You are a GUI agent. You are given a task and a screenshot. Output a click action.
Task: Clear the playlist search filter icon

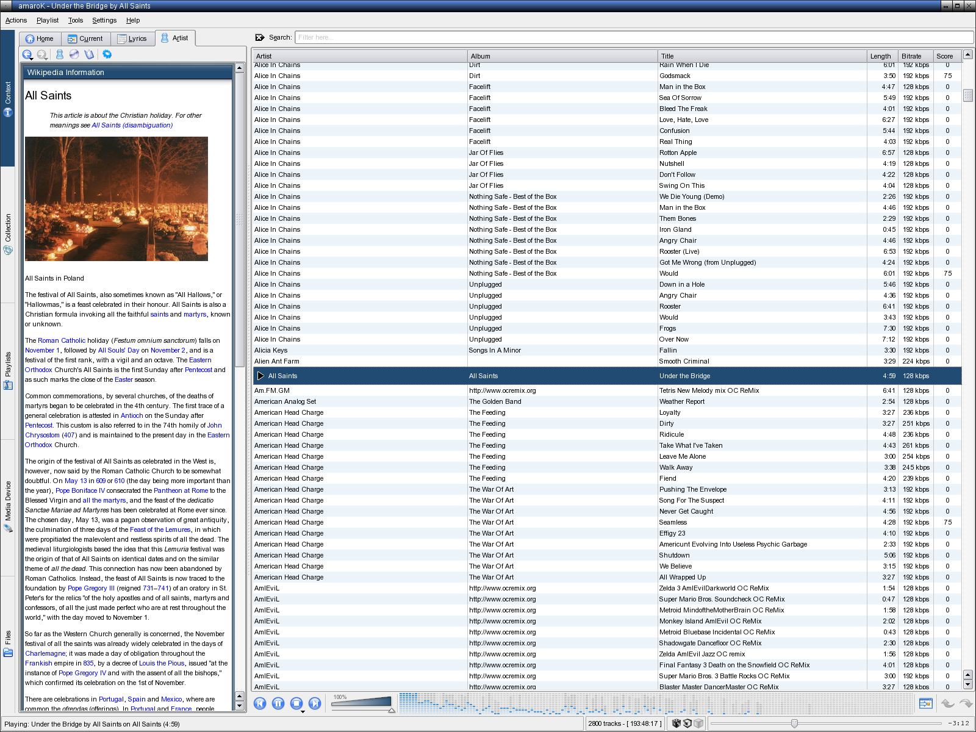(x=260, y=37)
